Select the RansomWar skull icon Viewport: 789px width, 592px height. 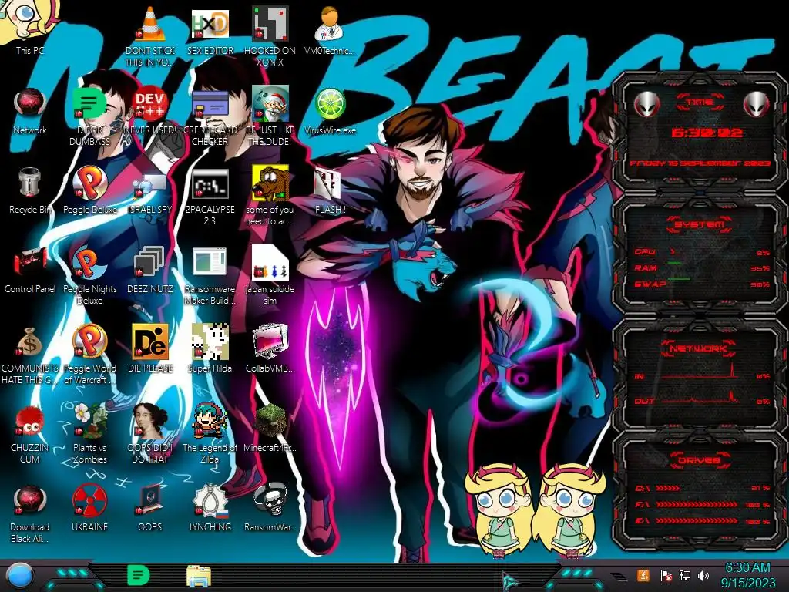(270, 500)
